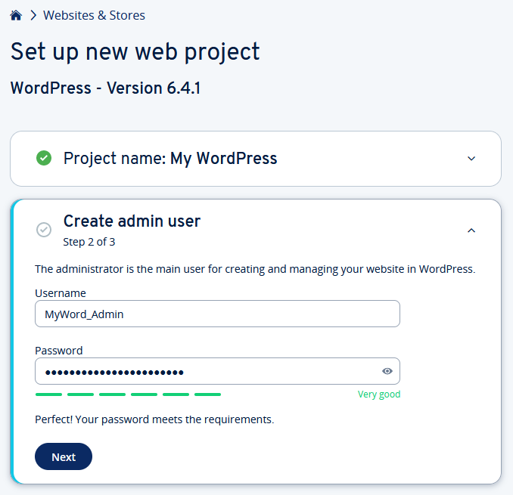Show the password using the eye icon
The width and height of the screenshot is (513, 495).
[387, 371]
